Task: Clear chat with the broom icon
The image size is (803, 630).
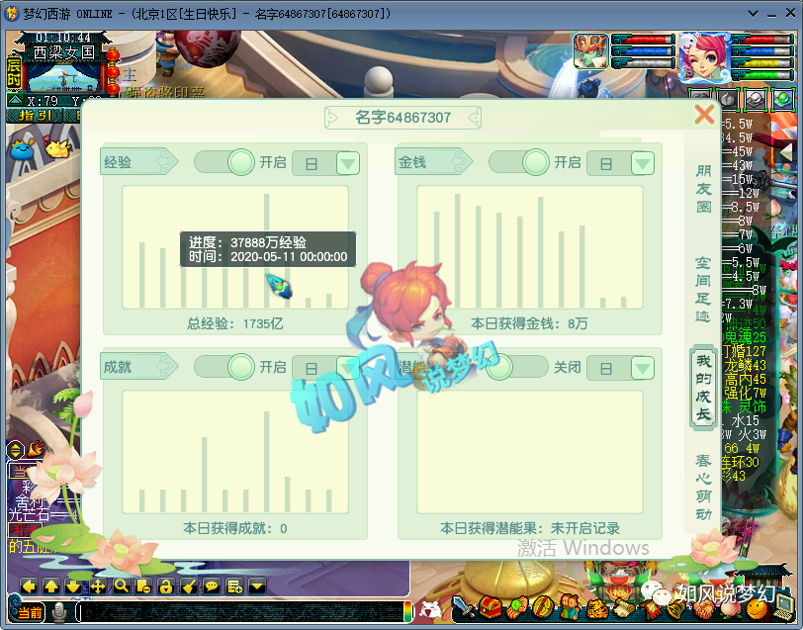Action: click(189, 586)
